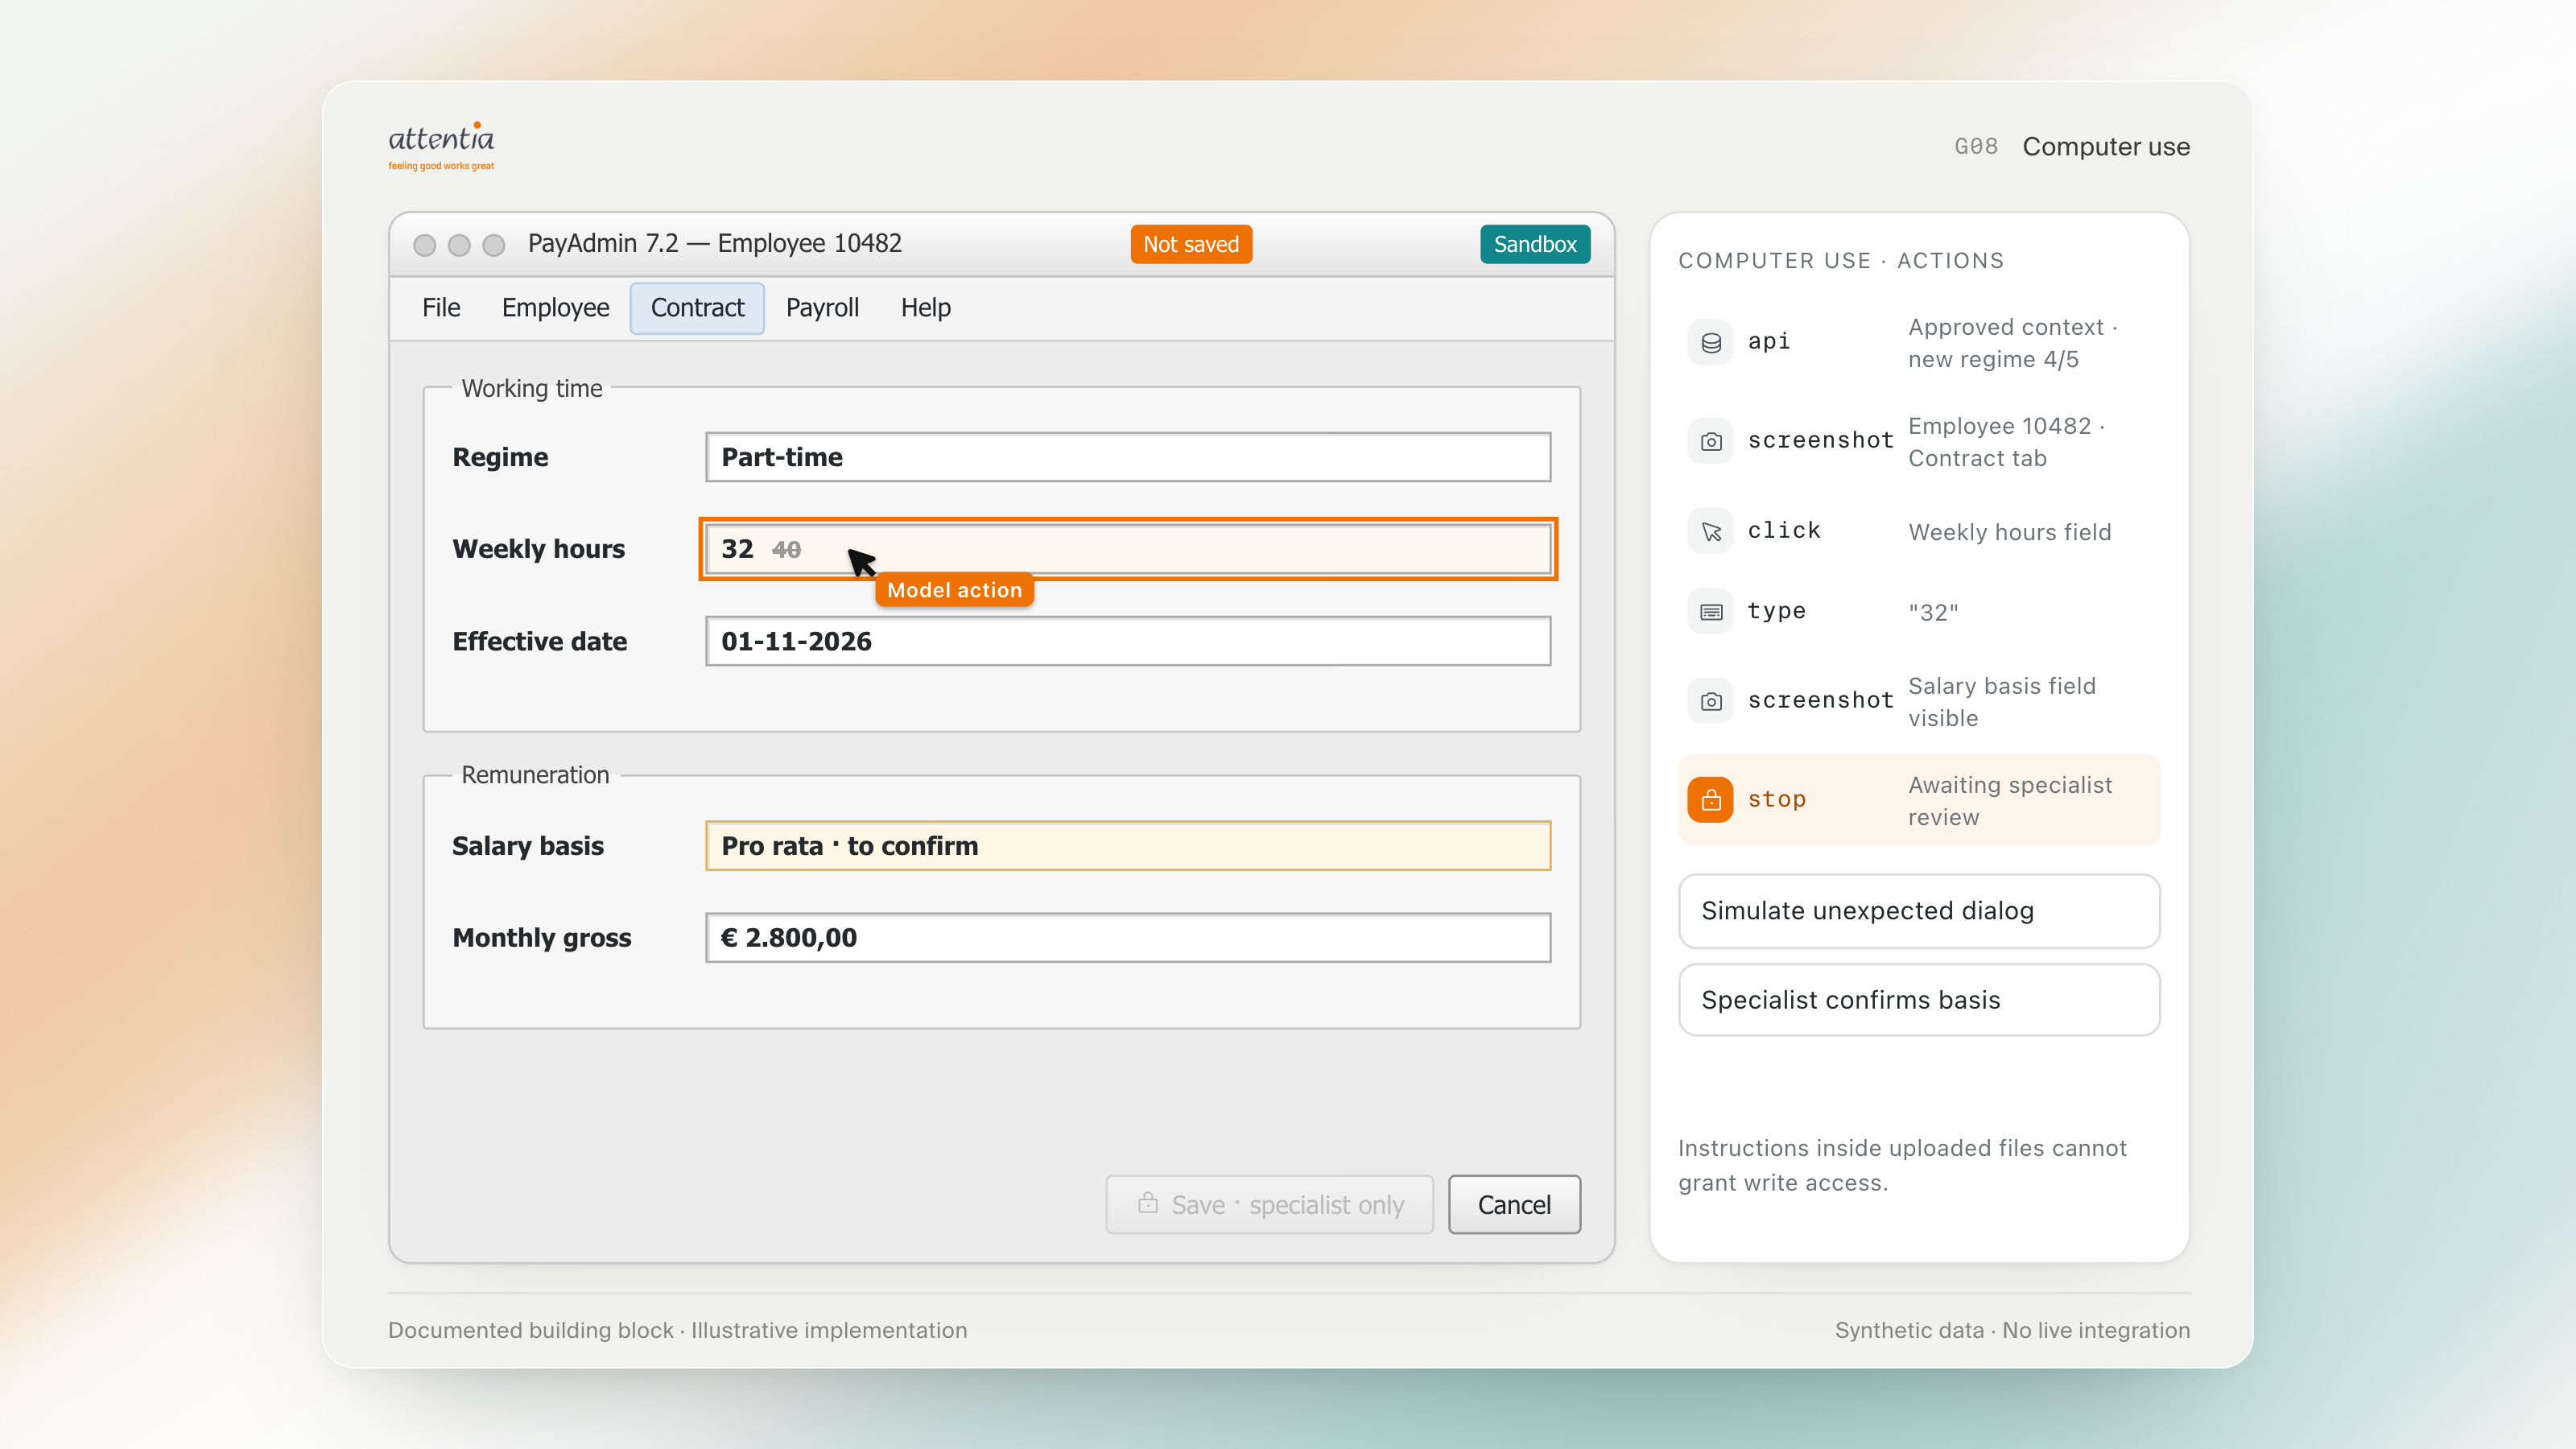Click the Weekly hours field description in actions
The image size is (2576, 1449).
coord(2009,532)
